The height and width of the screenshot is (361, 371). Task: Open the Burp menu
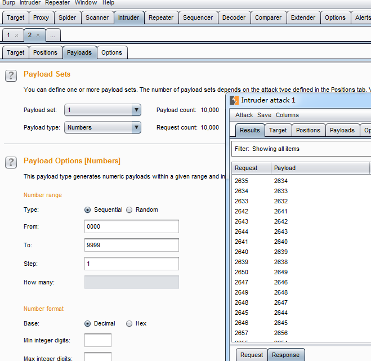[8, 3]
